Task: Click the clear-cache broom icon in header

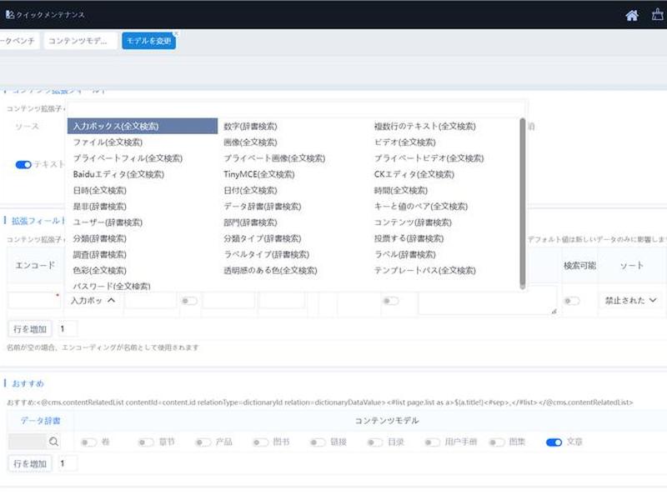Action: coord(658,14)
